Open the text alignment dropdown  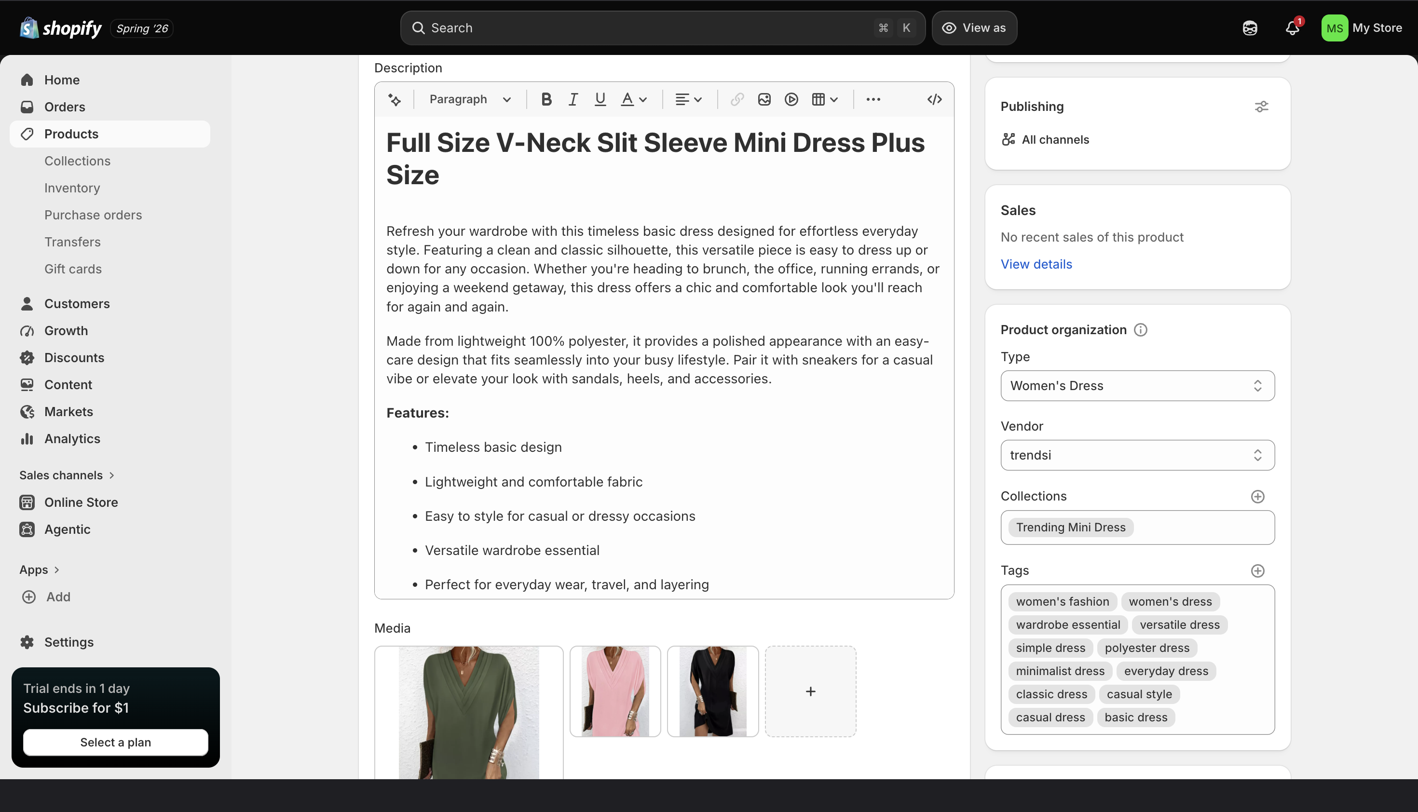pyautogui.click(x=688, y=99)
